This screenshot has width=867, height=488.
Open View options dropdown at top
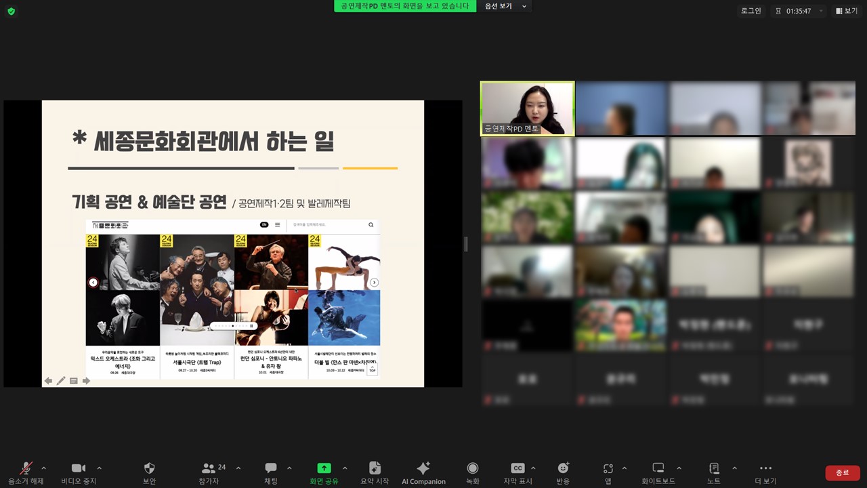point(505,6)
